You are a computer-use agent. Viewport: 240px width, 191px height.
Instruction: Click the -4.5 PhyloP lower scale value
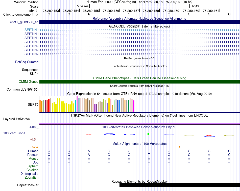[33, 140]
